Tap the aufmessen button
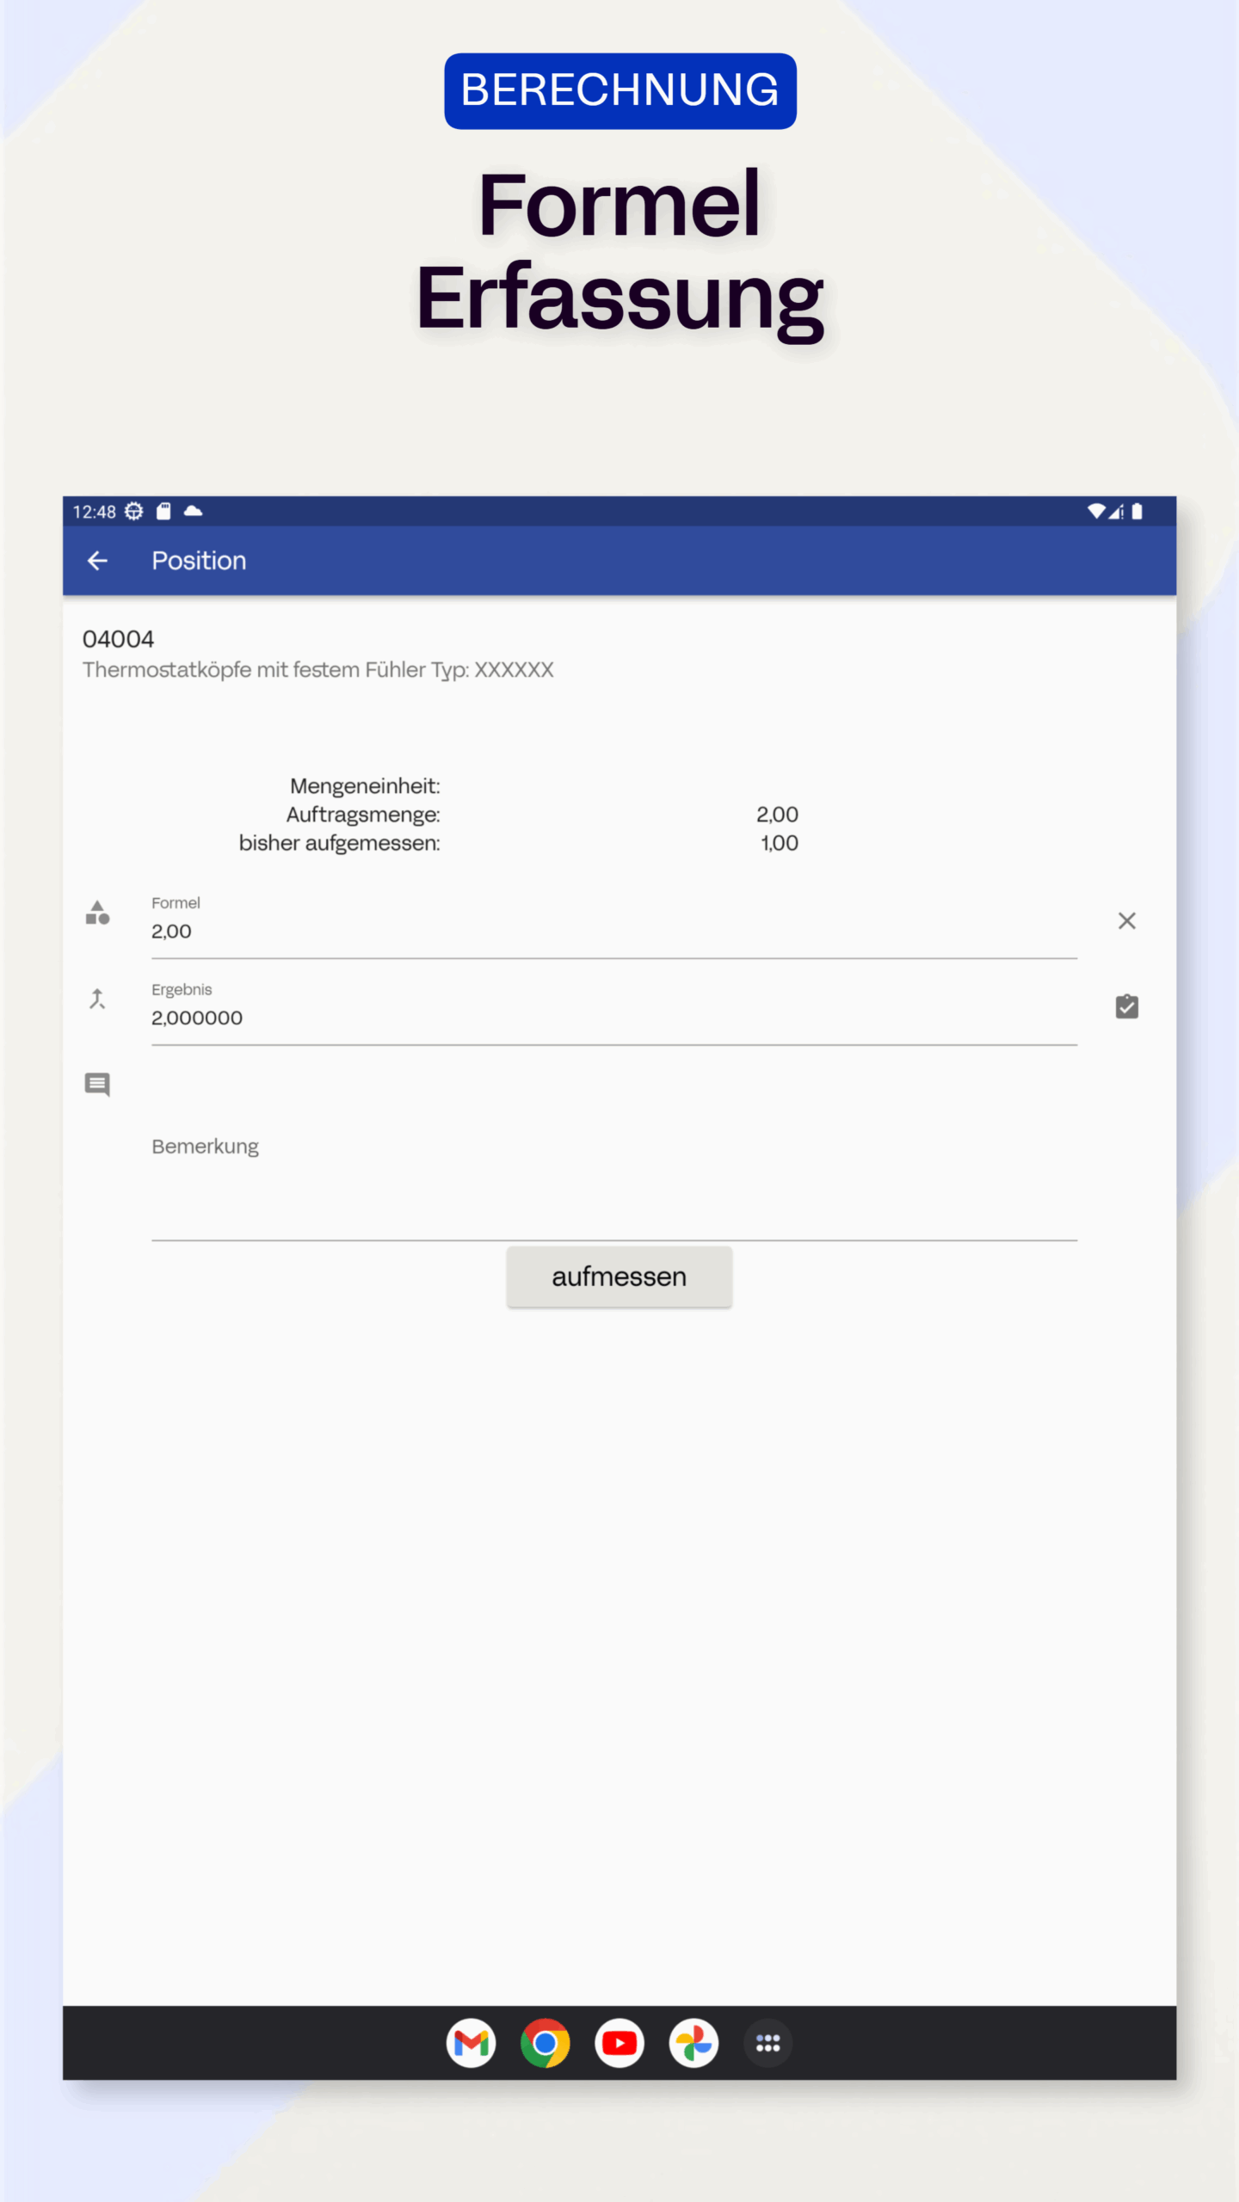Screen dimensions: 1239x2202 pos(619,1276)
